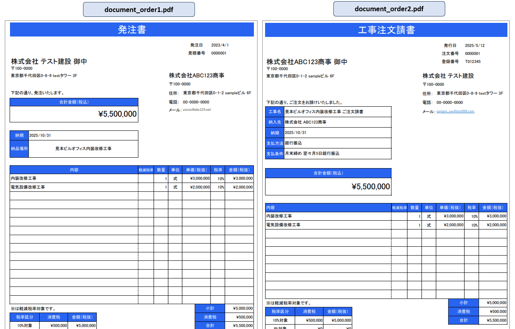Select the document_order1.pdf file label
This screenshot has width=515, height=329.
pos(139,10)
